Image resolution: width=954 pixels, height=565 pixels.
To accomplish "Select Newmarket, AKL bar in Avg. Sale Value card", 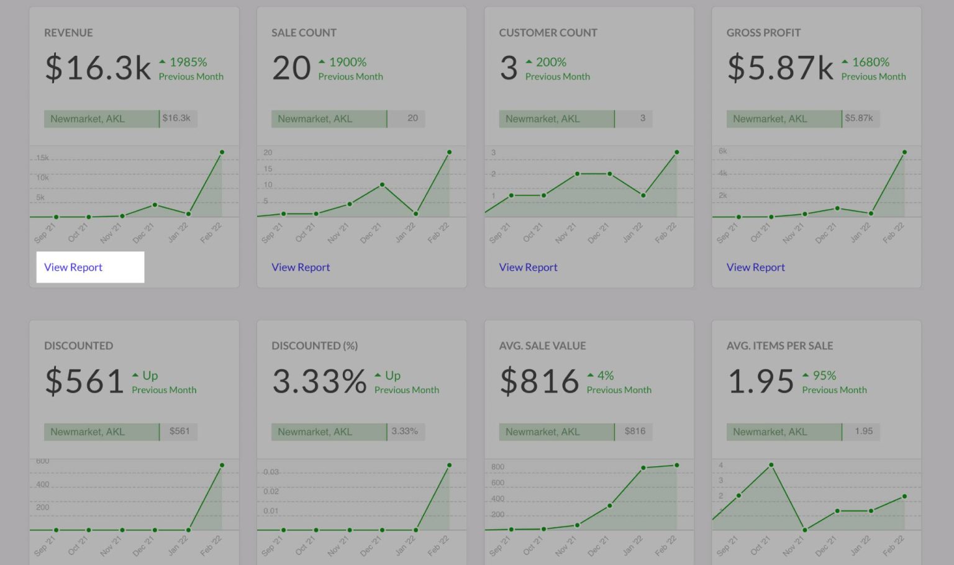I will [x=556, y=432].
